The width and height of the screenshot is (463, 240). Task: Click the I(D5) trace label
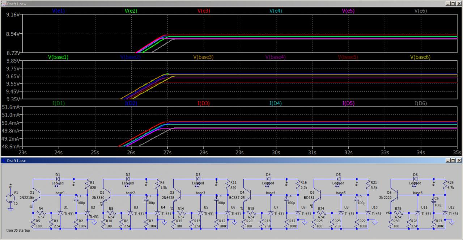click(x=348, y=103)
